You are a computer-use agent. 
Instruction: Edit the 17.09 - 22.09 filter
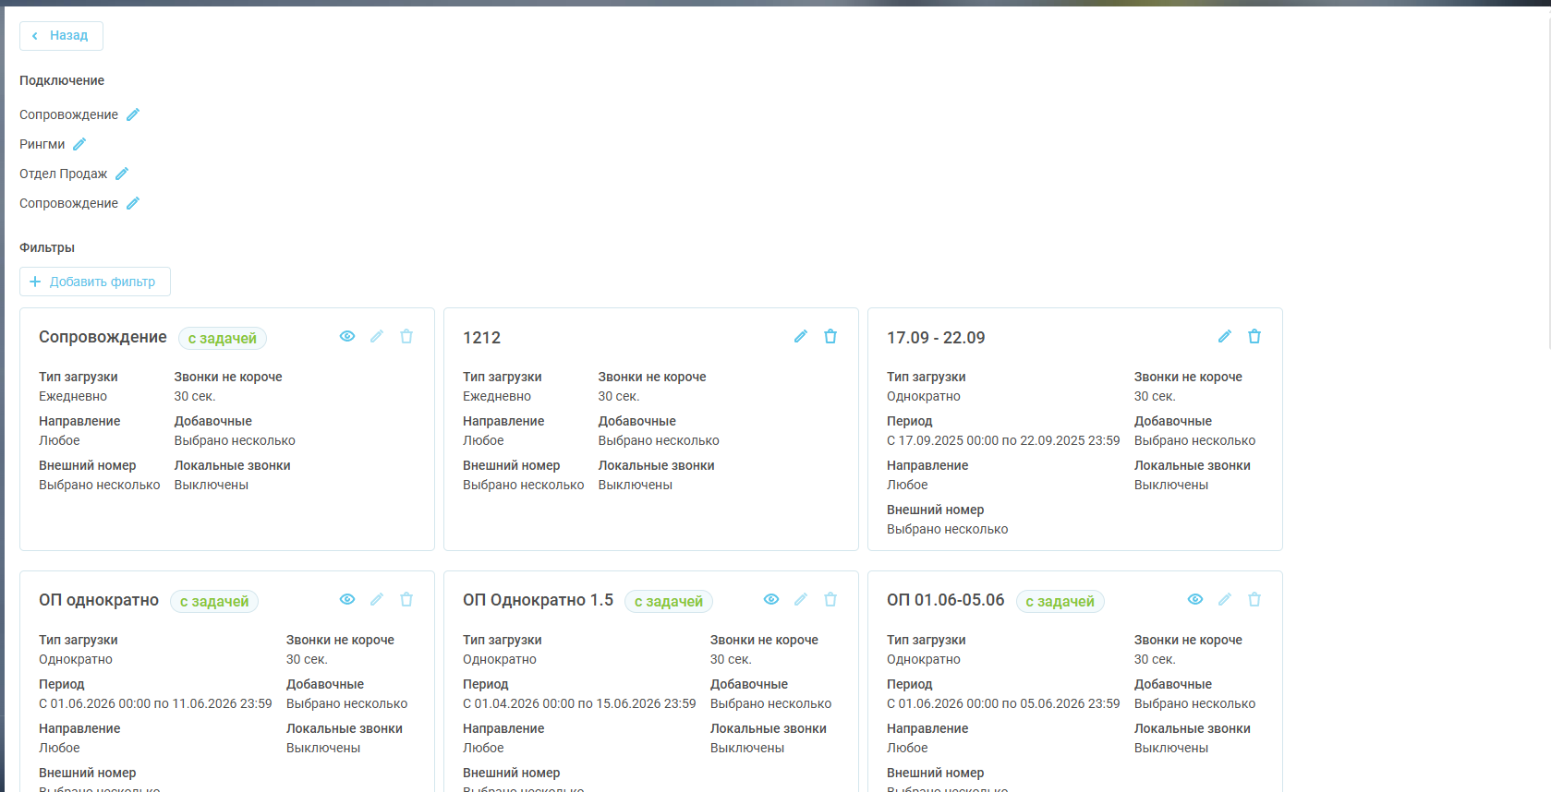tap(1225, 336)
